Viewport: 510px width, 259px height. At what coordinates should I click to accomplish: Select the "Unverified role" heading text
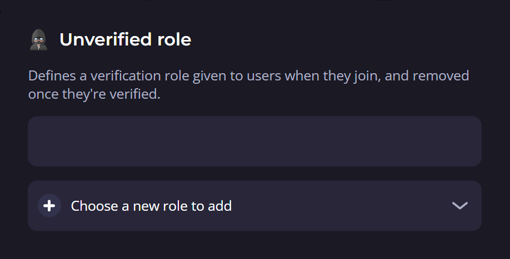pyautogui.click(x=125, y=40)
